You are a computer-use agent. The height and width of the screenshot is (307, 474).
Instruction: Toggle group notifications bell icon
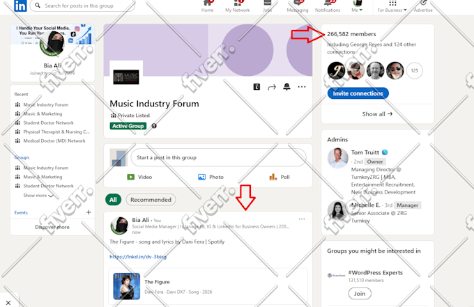coord(286,87)
